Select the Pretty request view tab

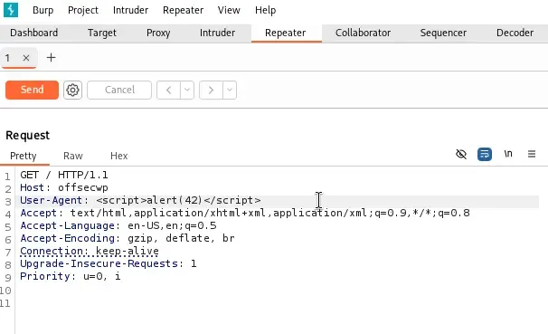click(24, 156)
